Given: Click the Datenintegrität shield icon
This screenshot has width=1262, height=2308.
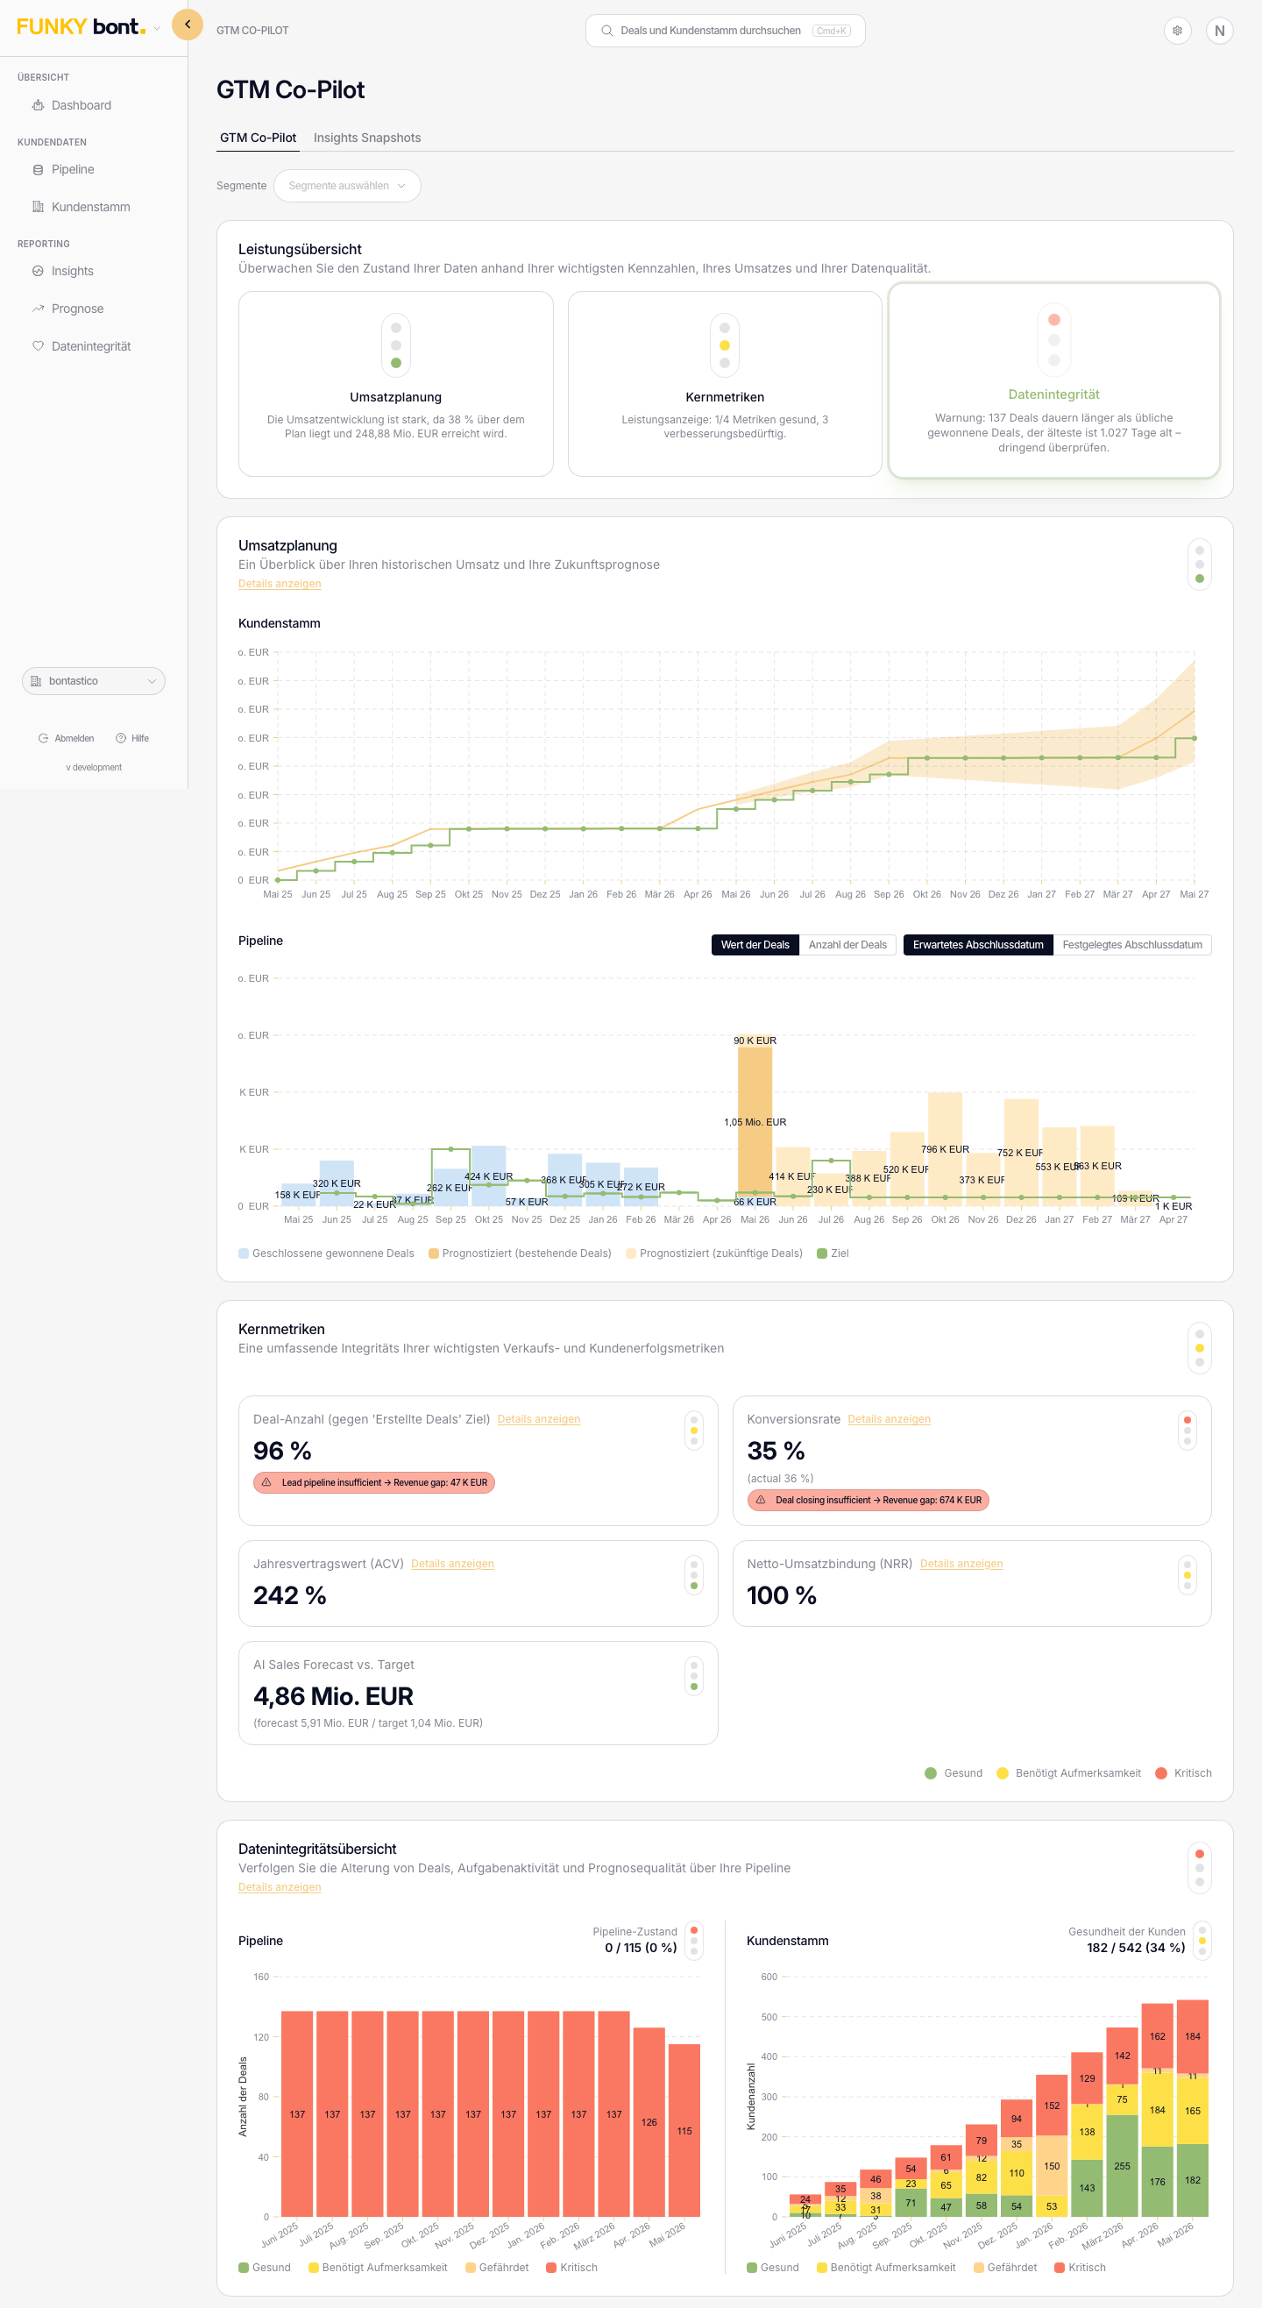Looking at the screenshot, I should point(38,346).
